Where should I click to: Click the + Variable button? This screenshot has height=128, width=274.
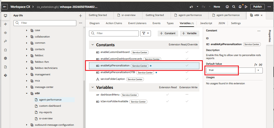pos(190,33)
